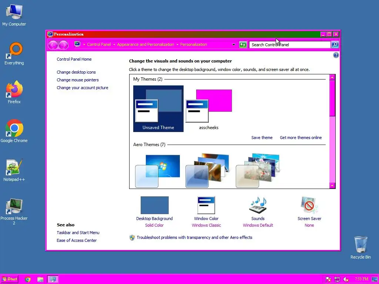Select Personalization taskbar button
This screenshot has height=284, width=379.
53,280
